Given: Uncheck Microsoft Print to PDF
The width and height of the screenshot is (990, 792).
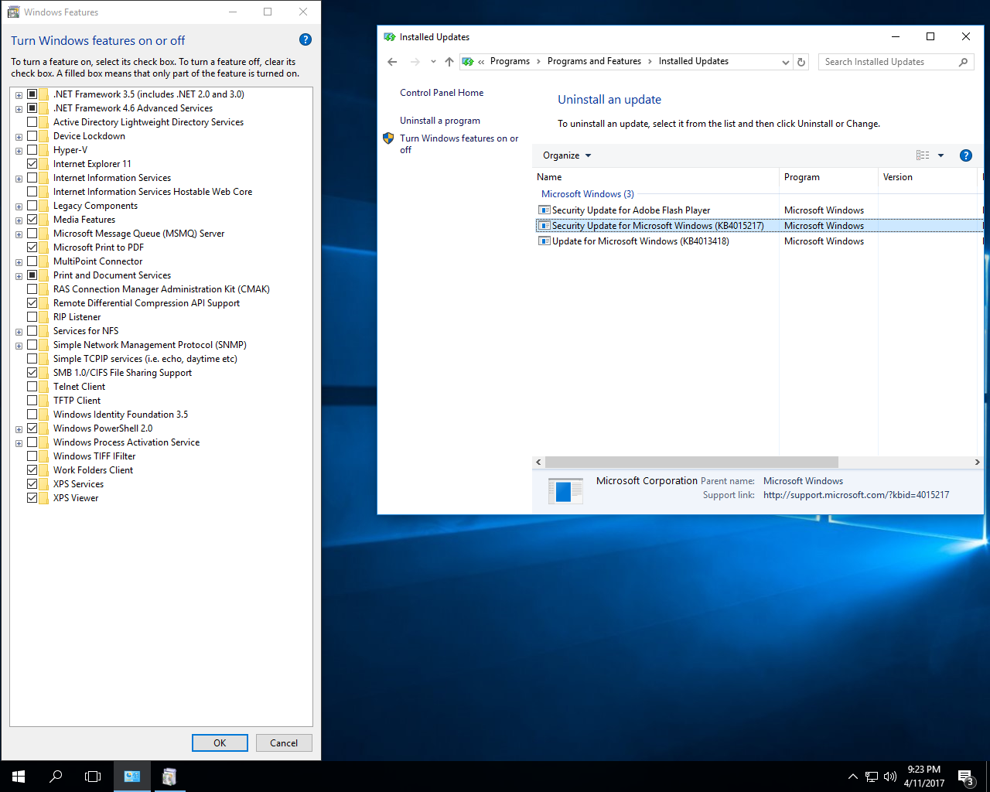Looking at the screenshot, I should click(32, 247).
